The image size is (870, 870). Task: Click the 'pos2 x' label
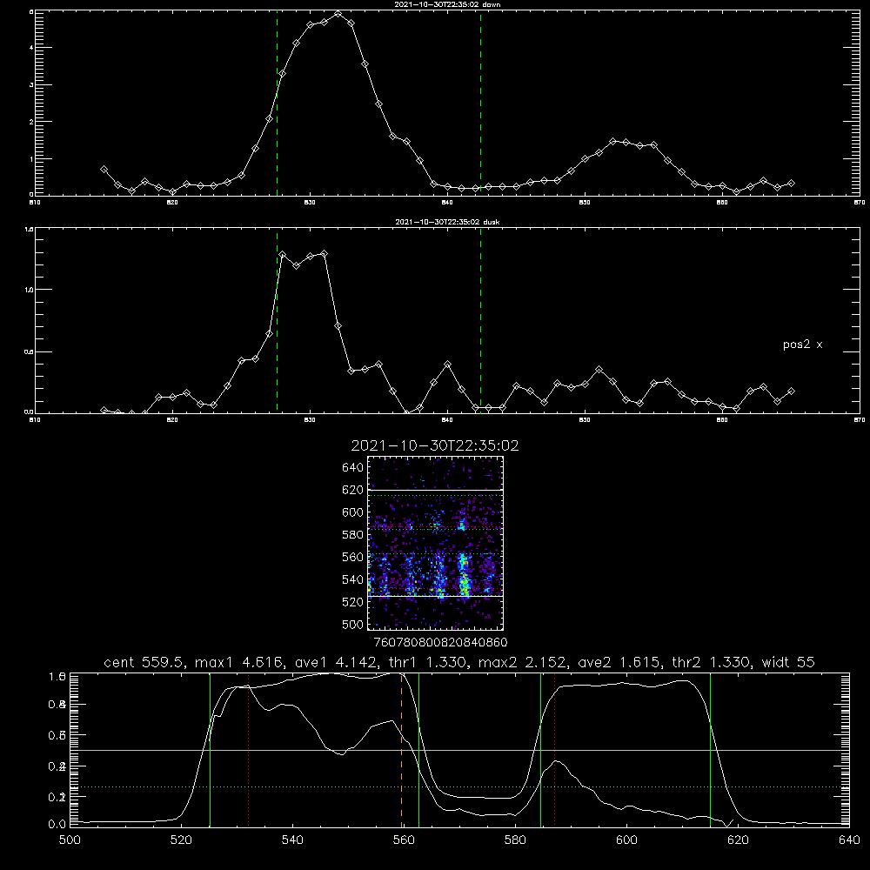click(x=802, y=345)
